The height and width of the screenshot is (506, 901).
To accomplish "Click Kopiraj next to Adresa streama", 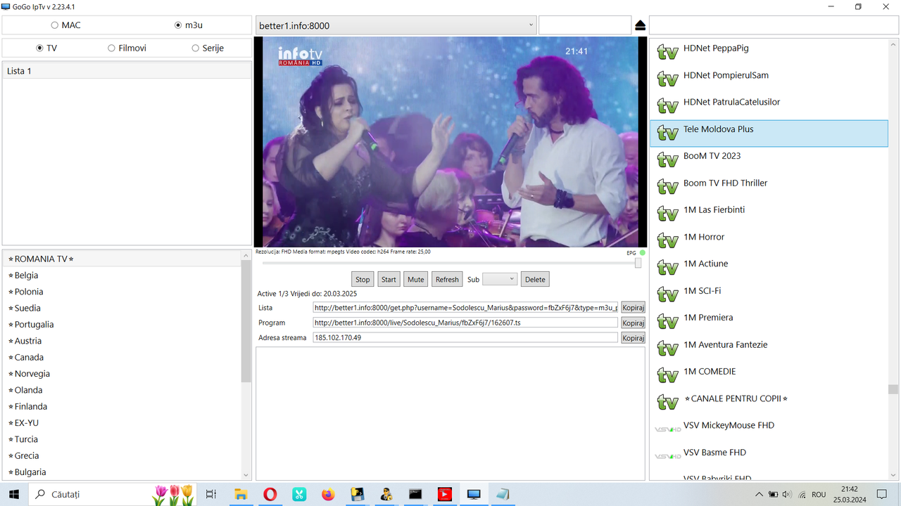I will tap(633, 338).
